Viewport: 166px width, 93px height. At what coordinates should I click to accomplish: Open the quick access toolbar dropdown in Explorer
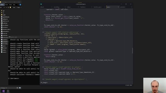click(3, 2)
